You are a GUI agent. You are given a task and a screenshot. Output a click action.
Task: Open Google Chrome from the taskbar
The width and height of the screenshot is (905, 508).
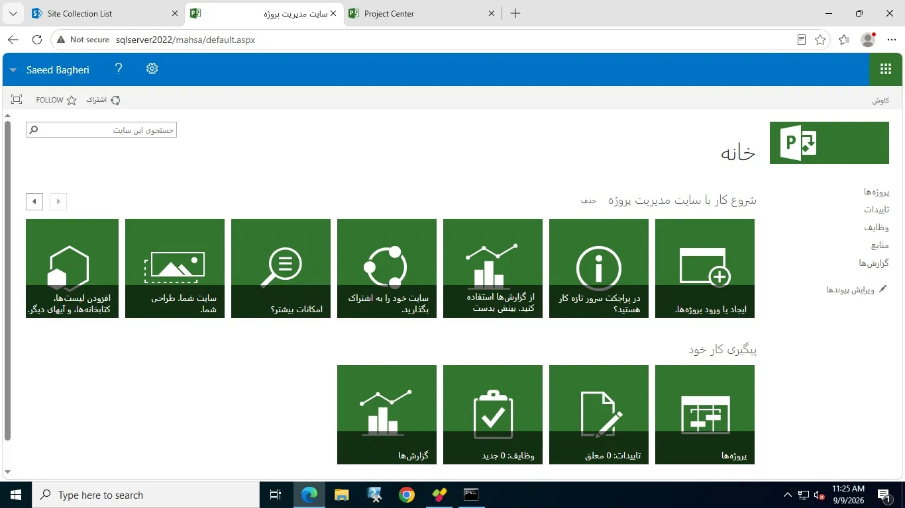point(407,495)
